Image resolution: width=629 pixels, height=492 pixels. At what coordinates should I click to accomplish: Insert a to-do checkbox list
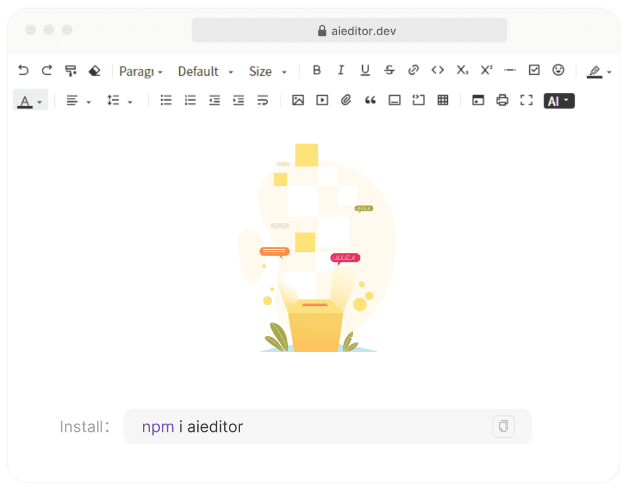tap(534, 70)
